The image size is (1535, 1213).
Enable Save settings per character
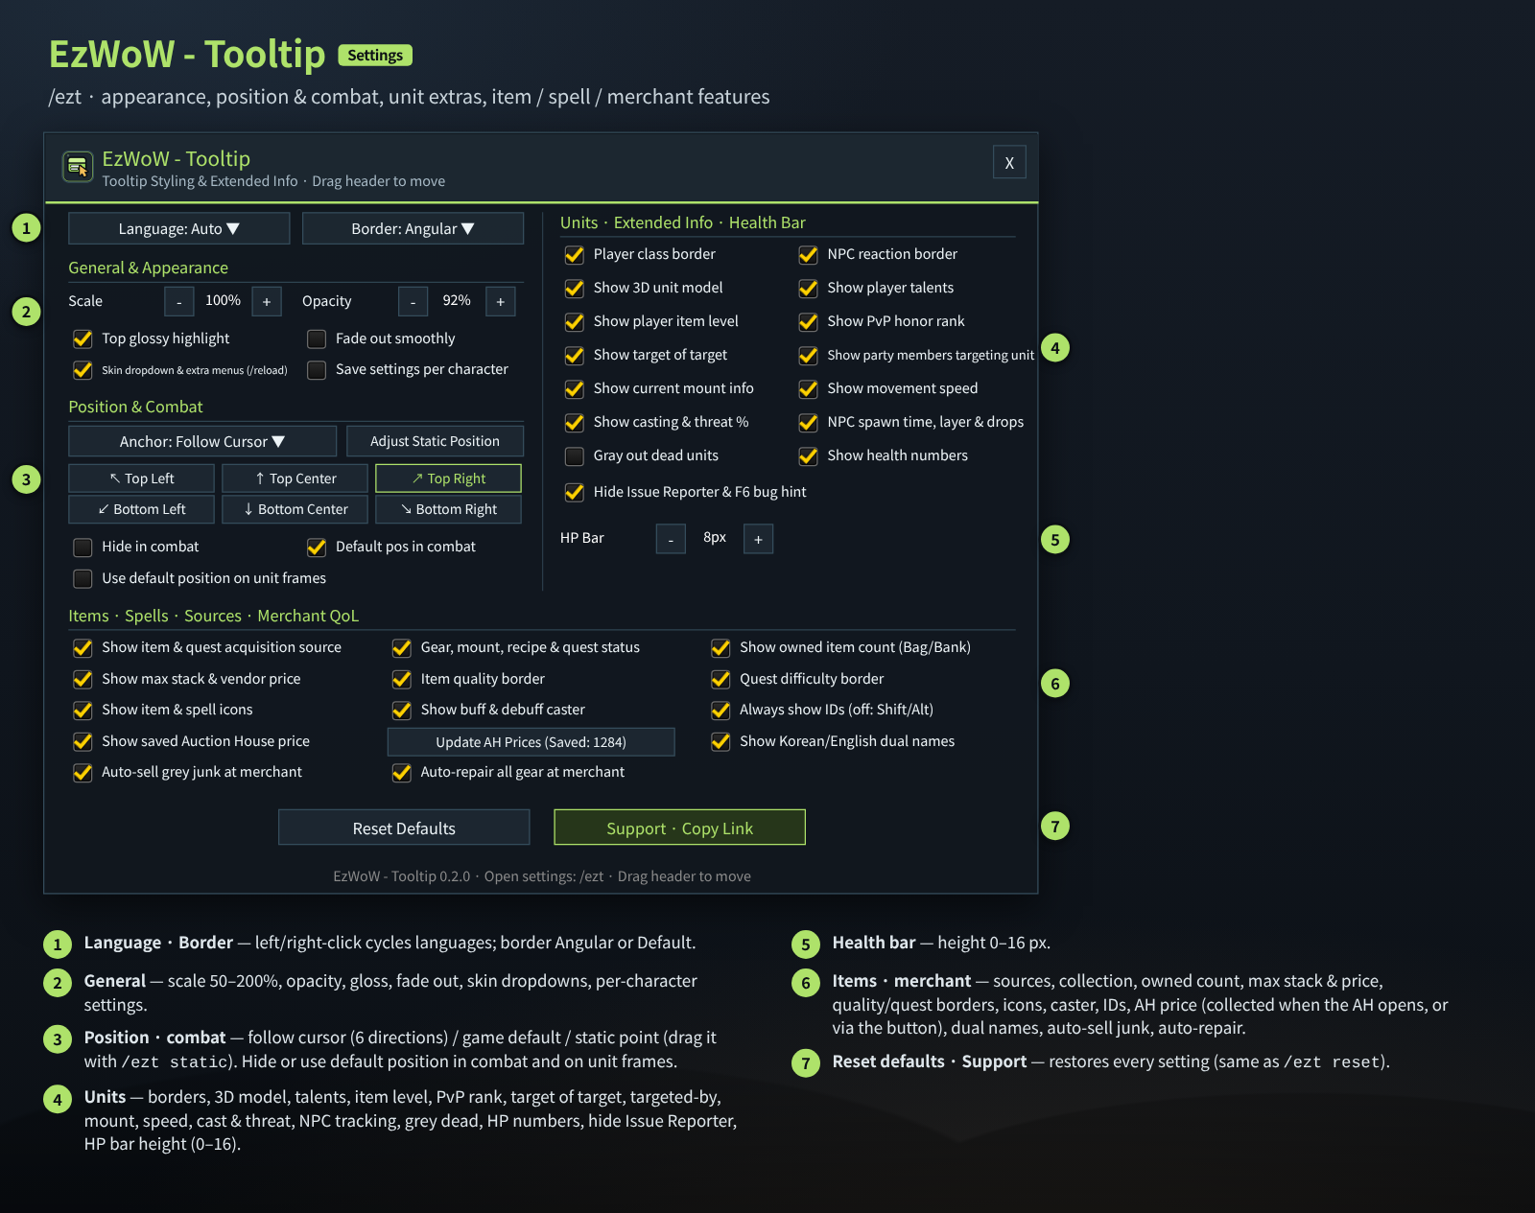tap(317, 370)
